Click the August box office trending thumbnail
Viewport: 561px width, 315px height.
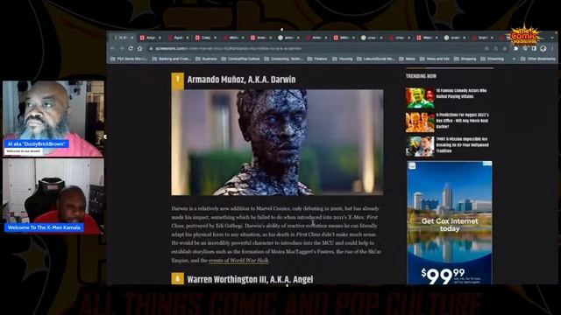tap(420, 122)
